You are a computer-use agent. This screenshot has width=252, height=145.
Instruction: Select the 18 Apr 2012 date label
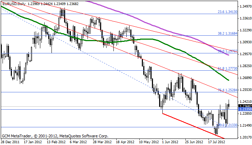click(125, 142)
